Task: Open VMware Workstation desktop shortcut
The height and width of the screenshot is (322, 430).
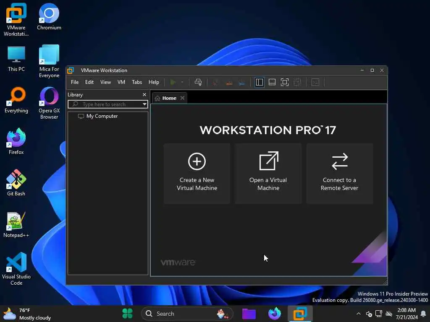Action: click(16, 20)
